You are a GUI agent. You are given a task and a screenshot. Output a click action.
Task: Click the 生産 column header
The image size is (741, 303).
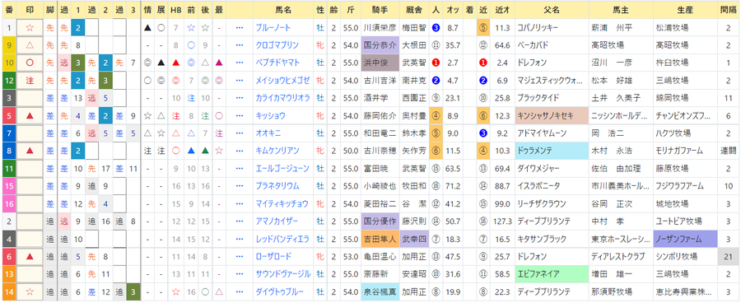pos(685,9)
